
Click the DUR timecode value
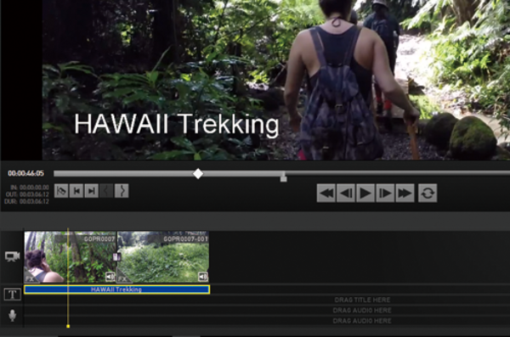click(x=34, y=201)
